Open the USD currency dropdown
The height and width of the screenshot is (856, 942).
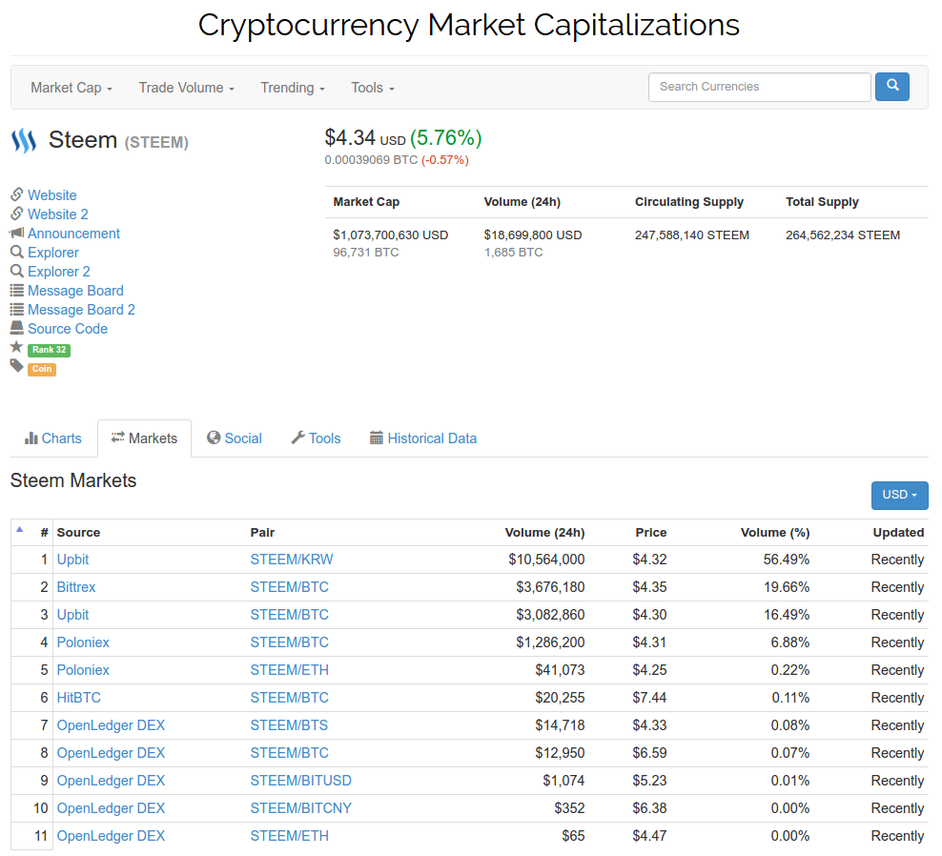[x=899, y=495]
